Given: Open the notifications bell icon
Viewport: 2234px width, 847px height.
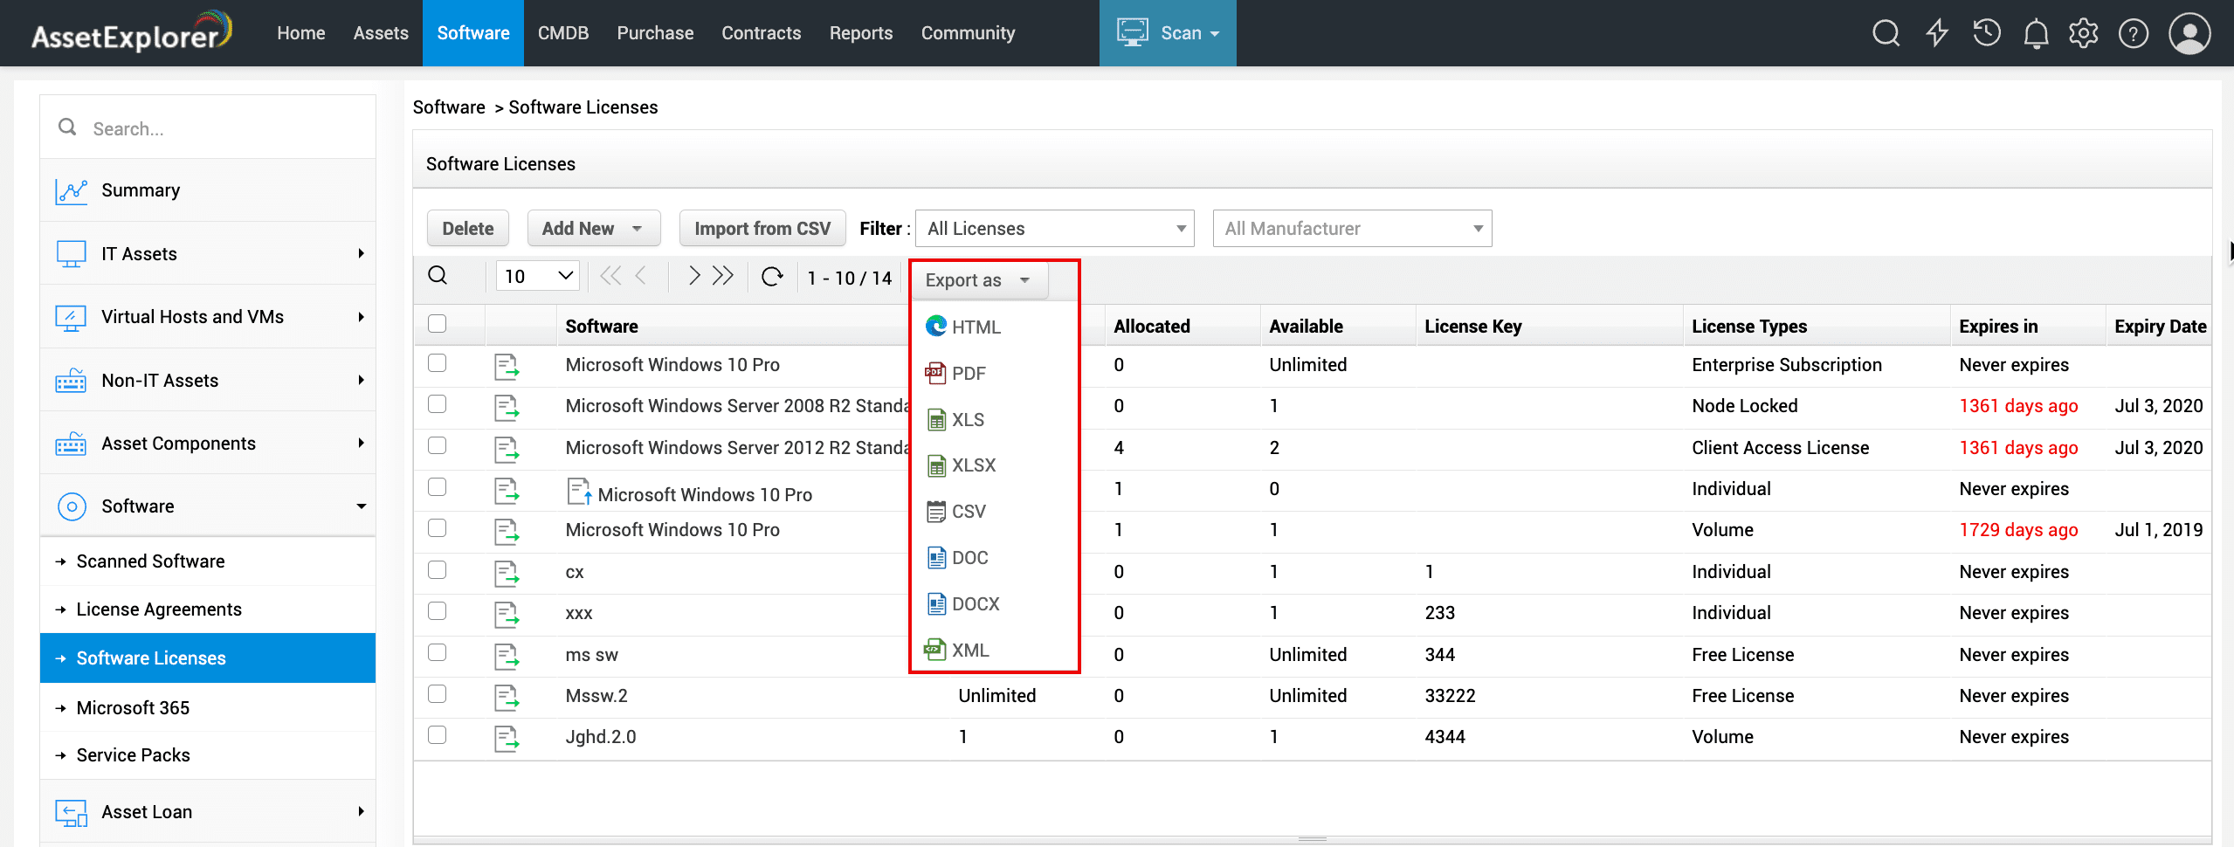Looking at the screenshot, I should click(2036, 33).
